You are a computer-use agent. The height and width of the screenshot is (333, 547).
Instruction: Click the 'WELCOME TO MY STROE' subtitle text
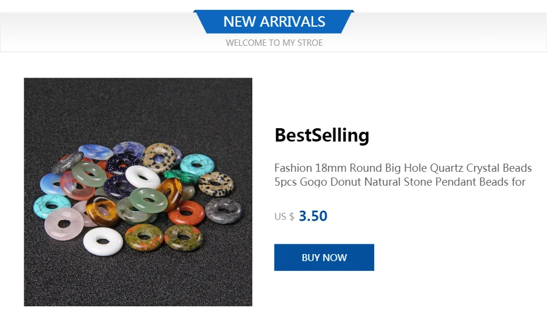click(x=274, y=43)
